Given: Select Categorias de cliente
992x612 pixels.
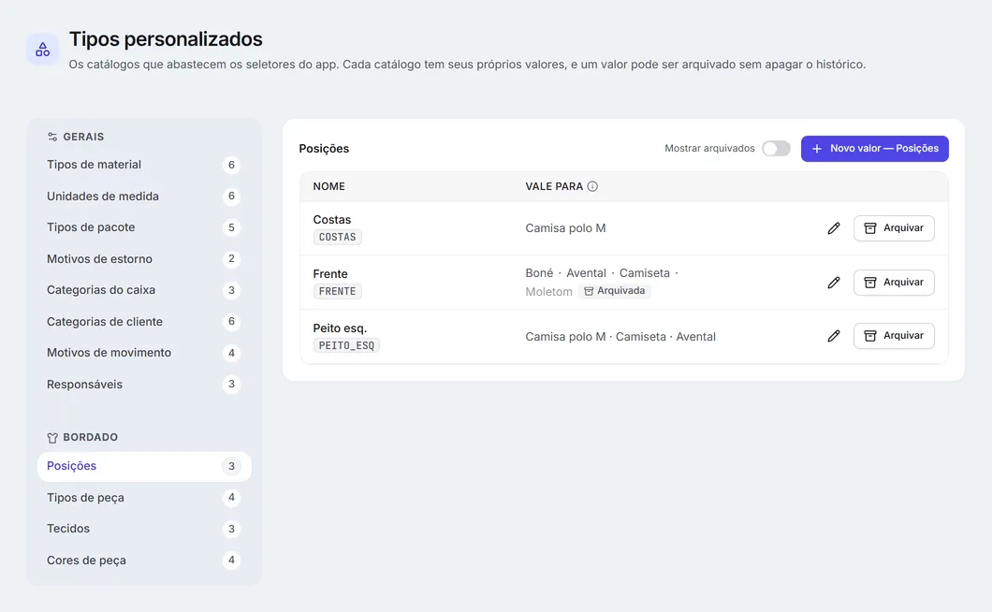Looking at the screenshot, I should [144, 322].
